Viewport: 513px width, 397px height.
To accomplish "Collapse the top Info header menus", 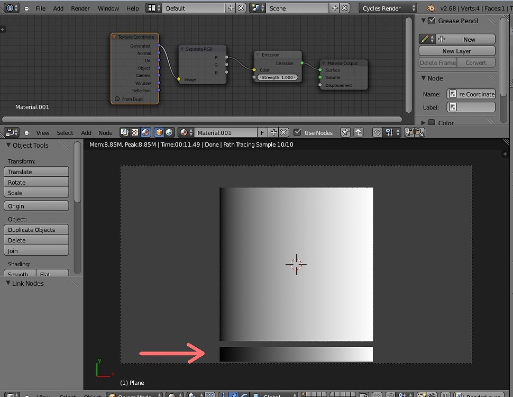I will [x=26, y=8].
